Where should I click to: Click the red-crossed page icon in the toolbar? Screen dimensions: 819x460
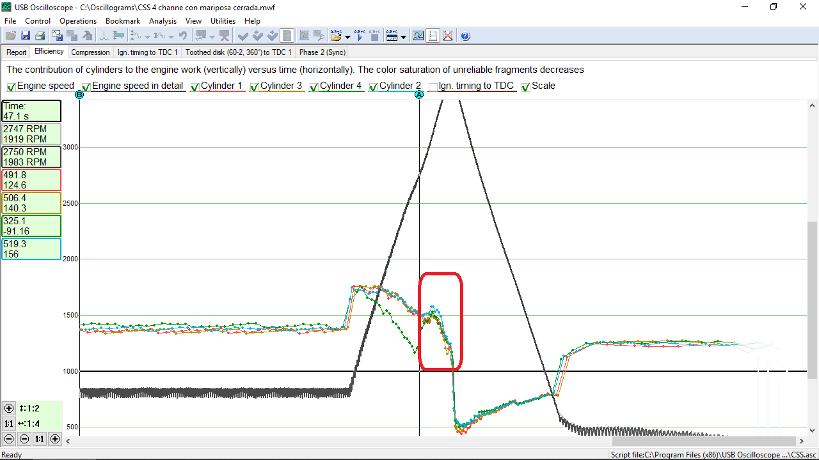pos(448,36)
